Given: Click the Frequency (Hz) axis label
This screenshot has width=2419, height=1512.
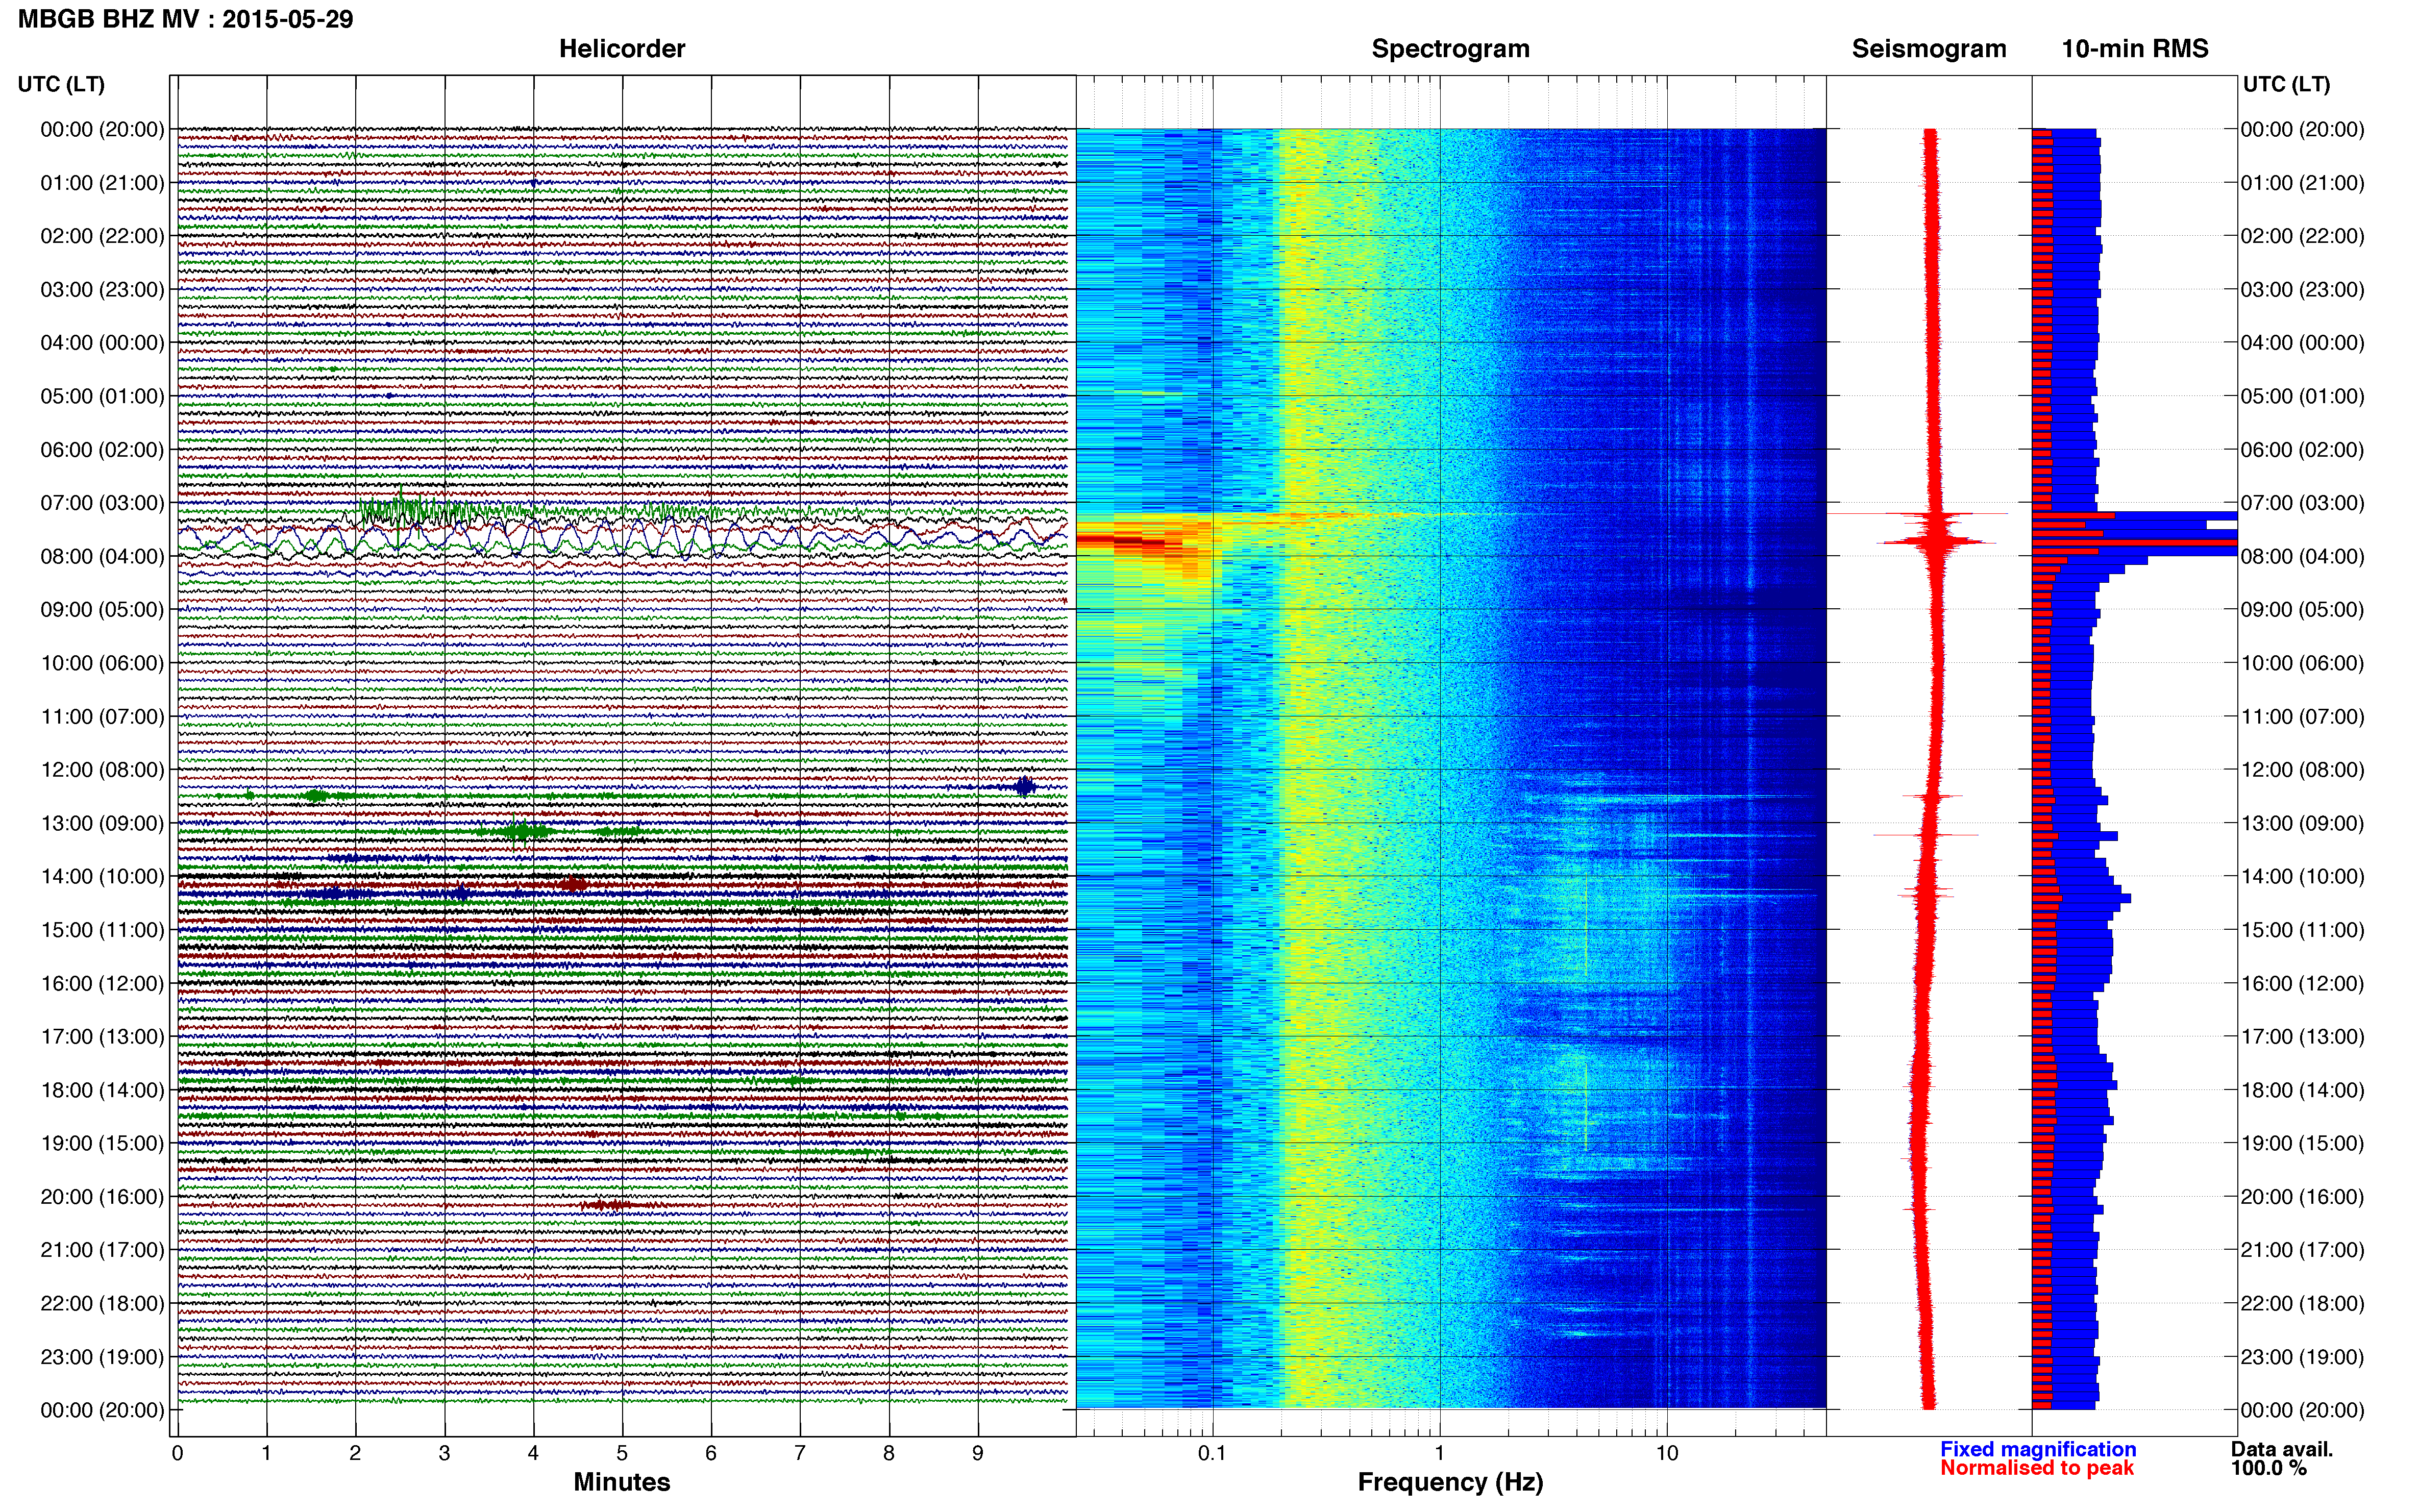Looking at the screenshot, I should click(1450, 1482).
